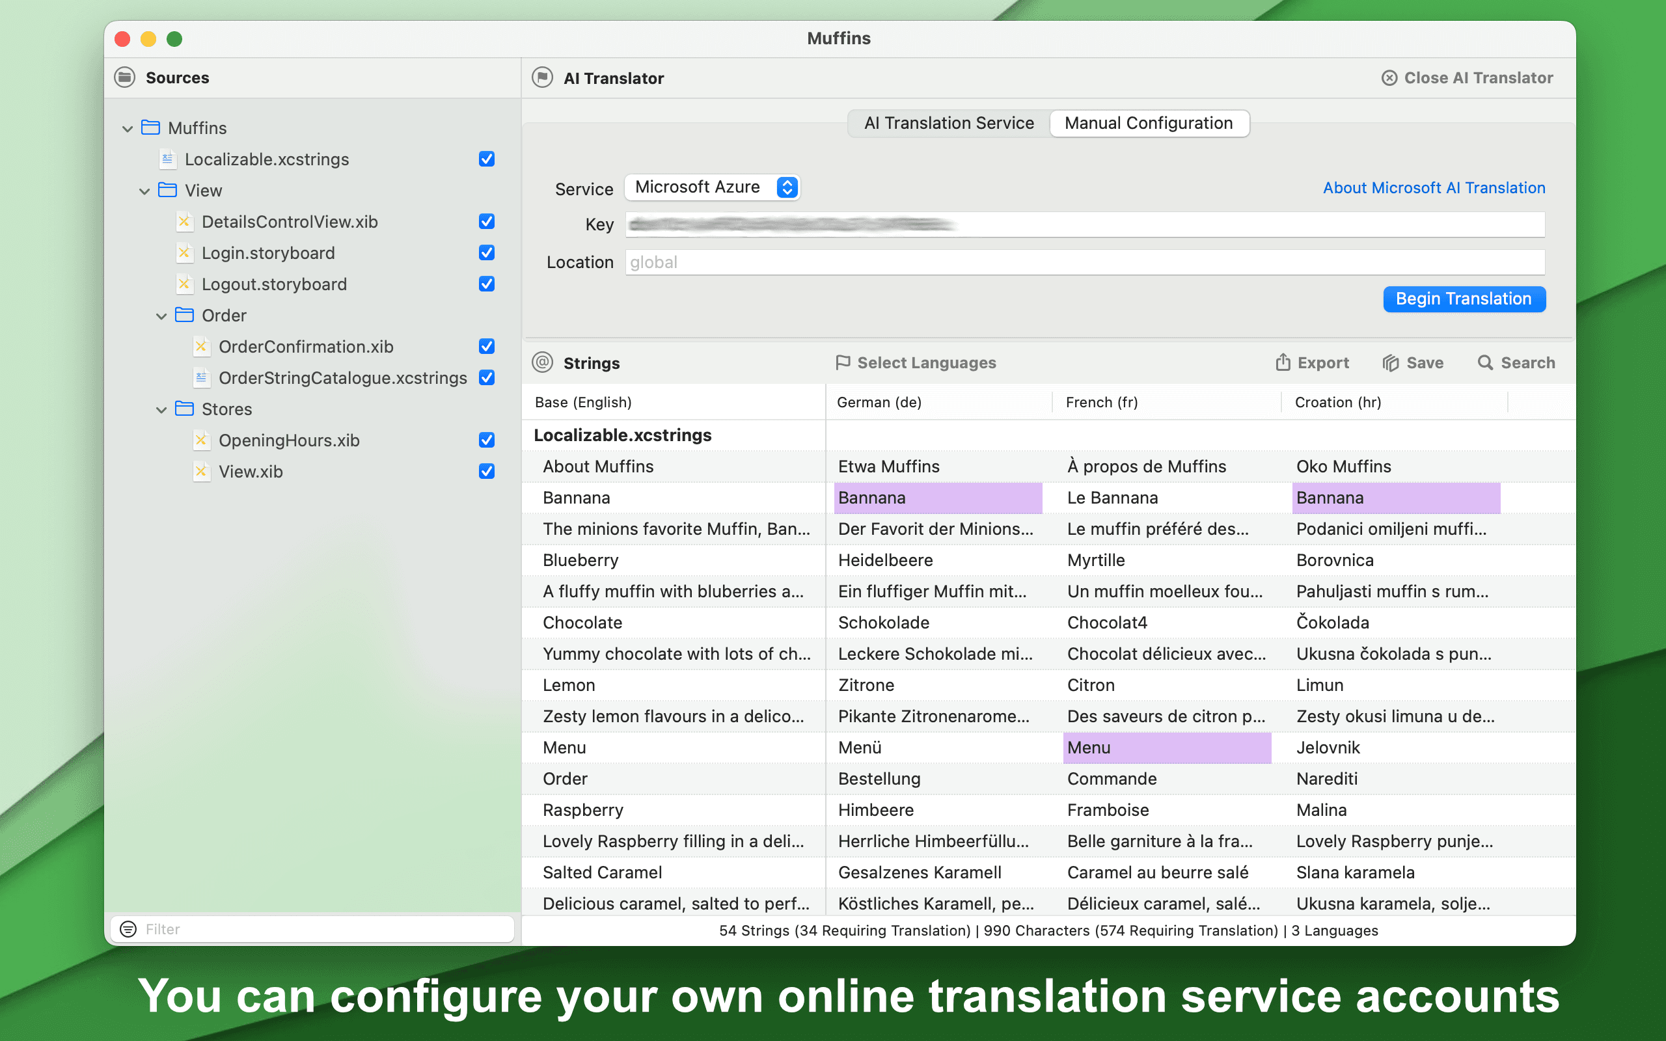
Task: Select the Manual Configuration tab
Action: tap(1149, 123)
